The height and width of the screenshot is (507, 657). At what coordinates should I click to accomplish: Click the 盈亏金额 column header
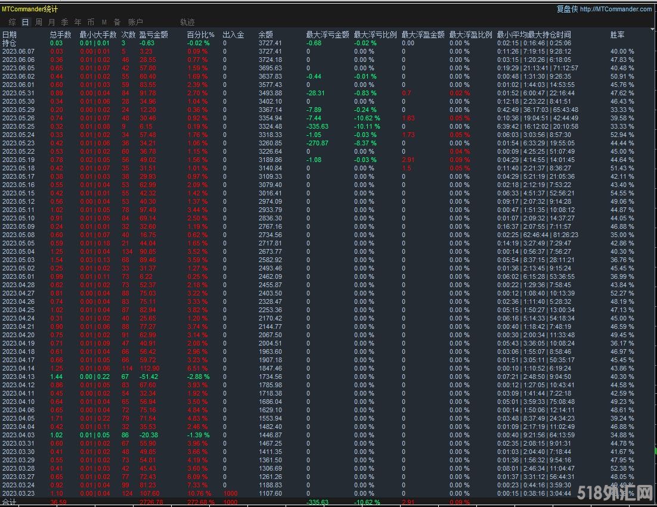[x=153, y=35]
